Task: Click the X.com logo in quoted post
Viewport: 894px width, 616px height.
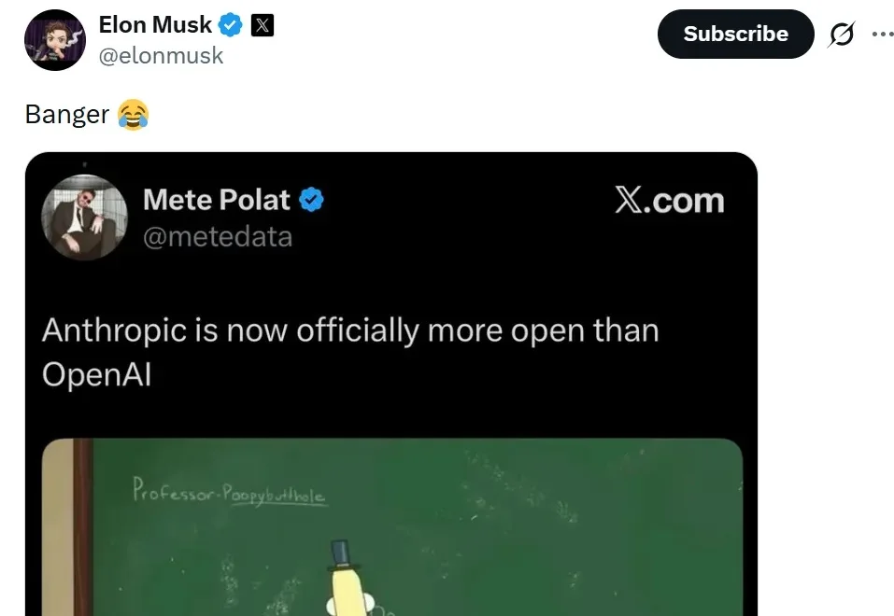Action: (669, 200)
